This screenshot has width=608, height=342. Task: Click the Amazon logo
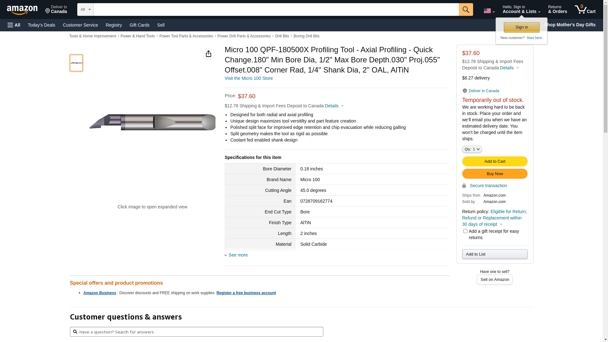pos(22,10)
